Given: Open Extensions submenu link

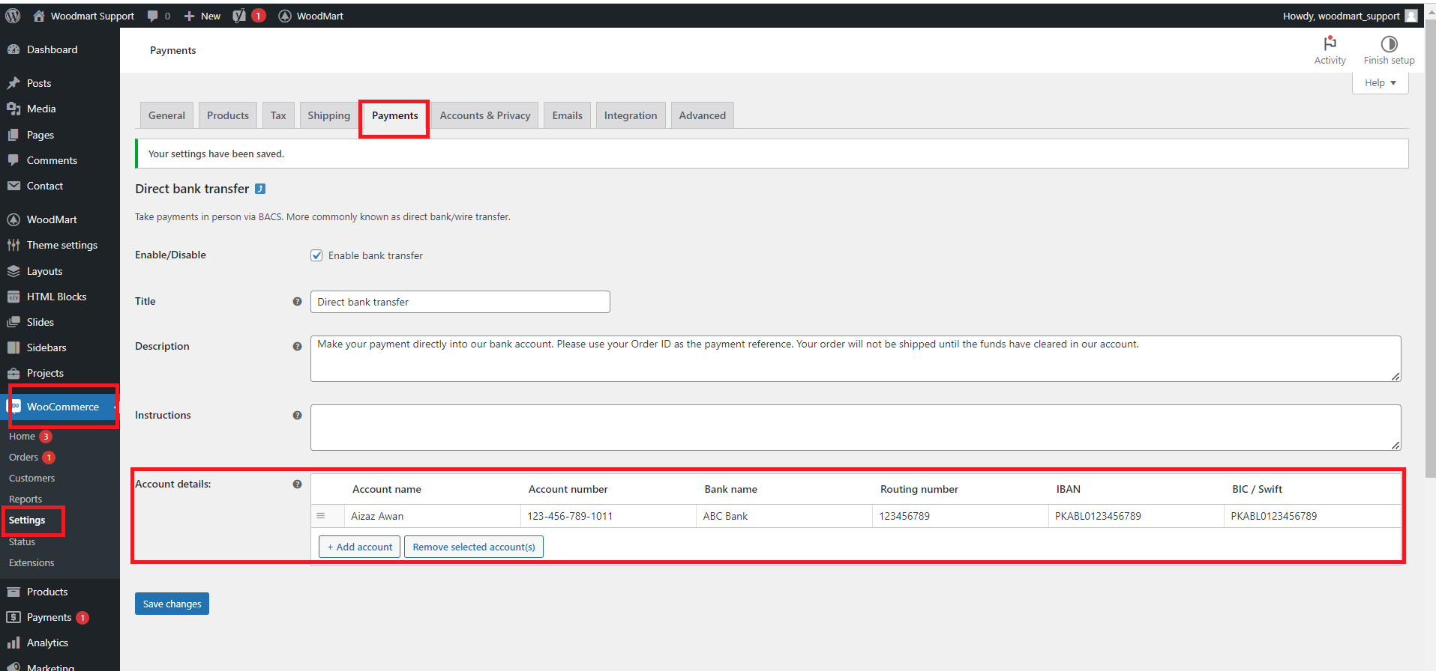Looking at the screenshot, I should [31, 562].
